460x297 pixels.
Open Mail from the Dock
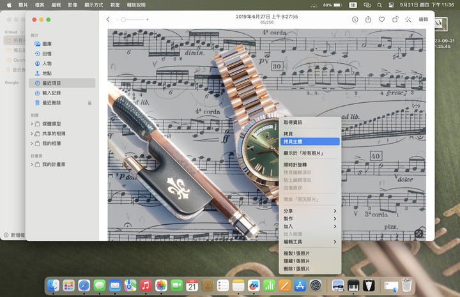[x=115, y=286]
